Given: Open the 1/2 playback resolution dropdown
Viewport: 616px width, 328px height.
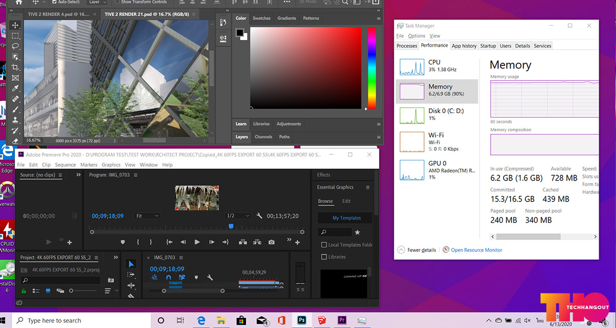Looking at the screenshot, I should click(237, 216).
